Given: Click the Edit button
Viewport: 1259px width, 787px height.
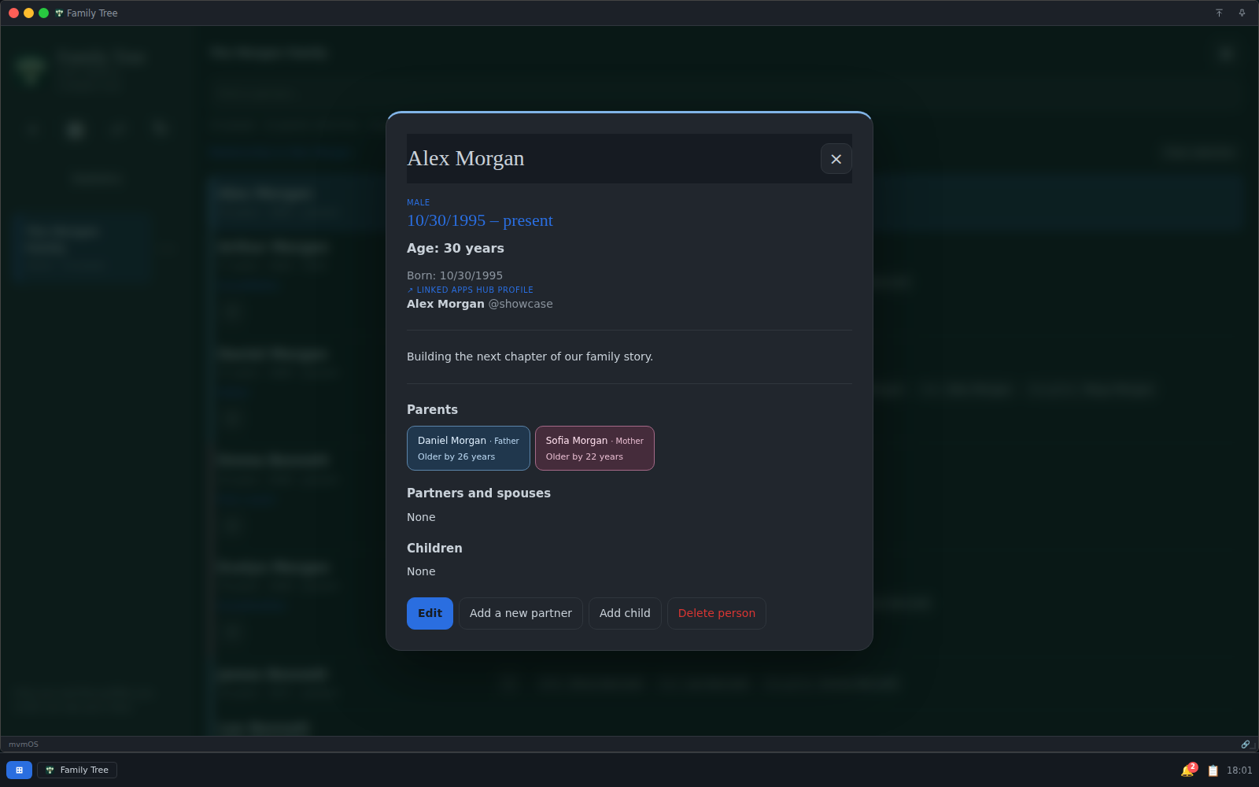Looking at the screenshot, I should 430,613.
